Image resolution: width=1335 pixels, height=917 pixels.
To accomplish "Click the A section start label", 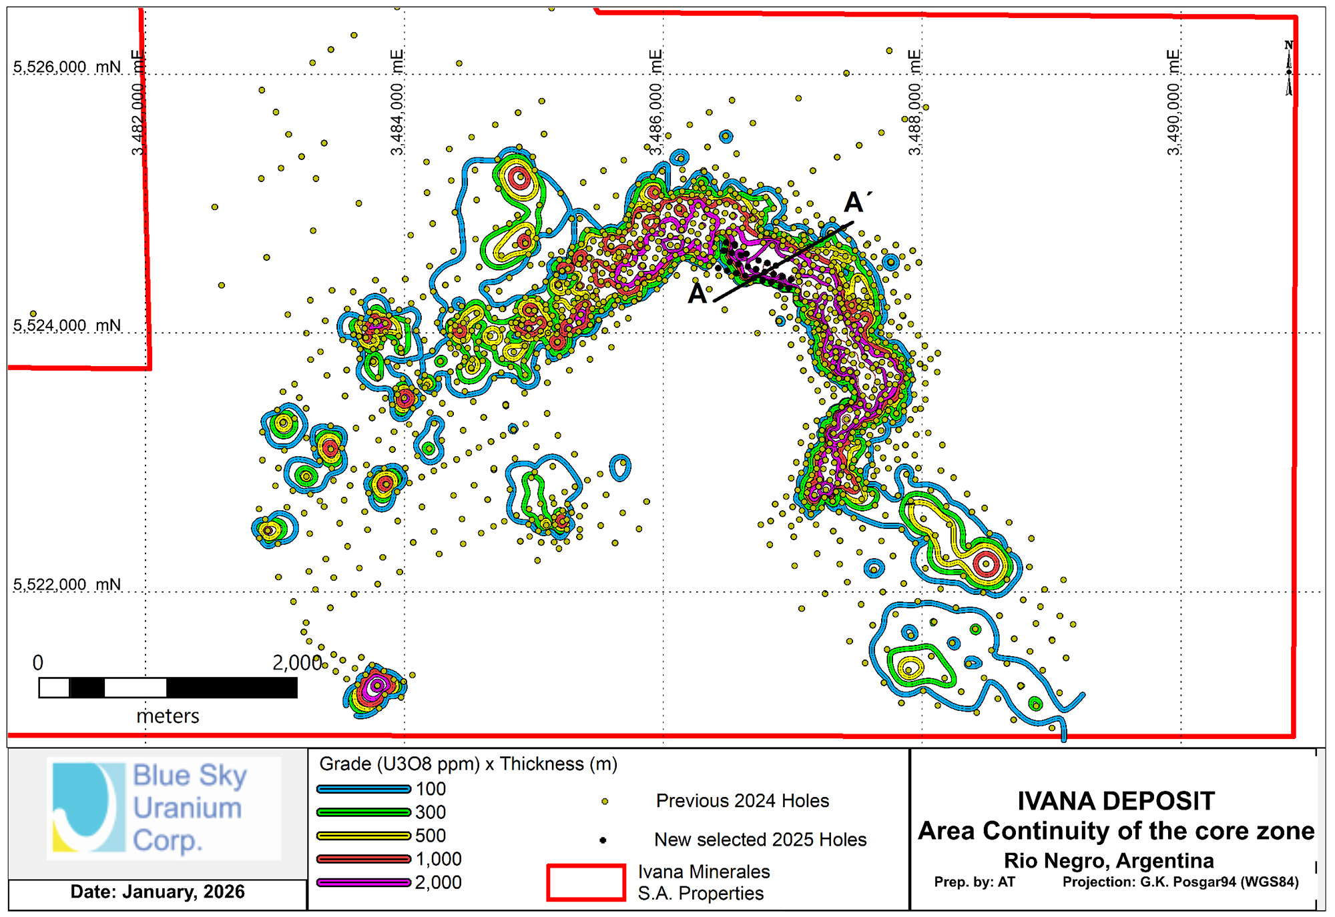I will point(698,294).
